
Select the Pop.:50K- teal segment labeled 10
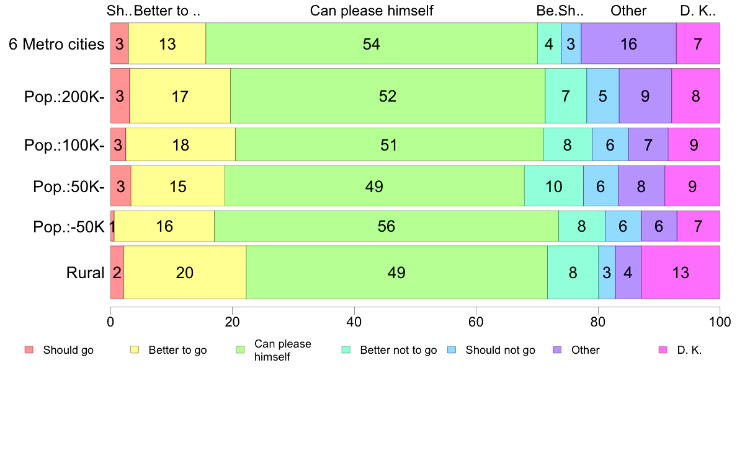pos(554,186)
